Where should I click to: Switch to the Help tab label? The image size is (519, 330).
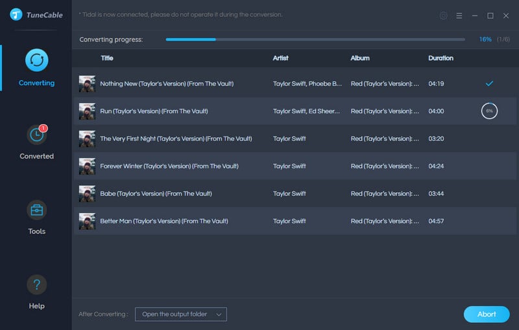36,306
